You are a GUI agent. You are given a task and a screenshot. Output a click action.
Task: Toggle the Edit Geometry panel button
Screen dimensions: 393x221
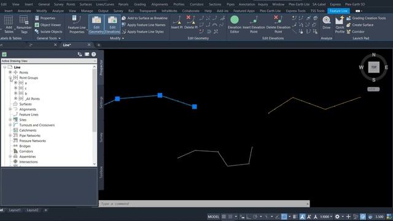point(96,25)
